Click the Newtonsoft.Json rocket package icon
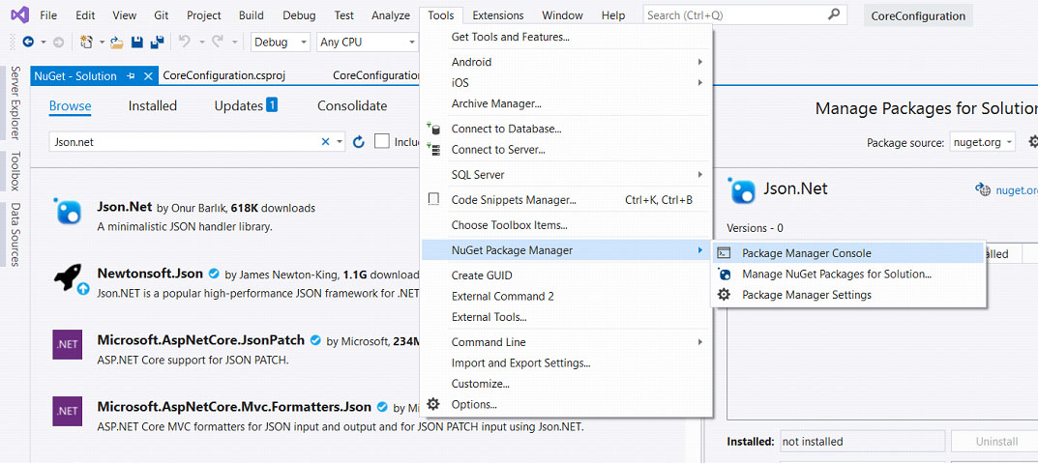The height and width of the screenshot is (463, 1038). (67, 275)
